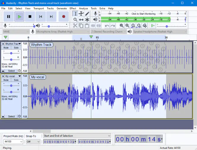Open the Generate menu
Screen dimensions: 197x150
(62, 8)
